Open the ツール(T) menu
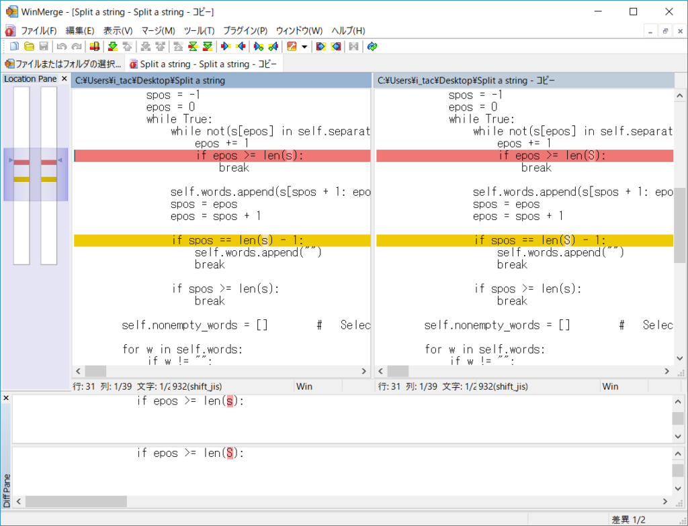 (199, 31)
